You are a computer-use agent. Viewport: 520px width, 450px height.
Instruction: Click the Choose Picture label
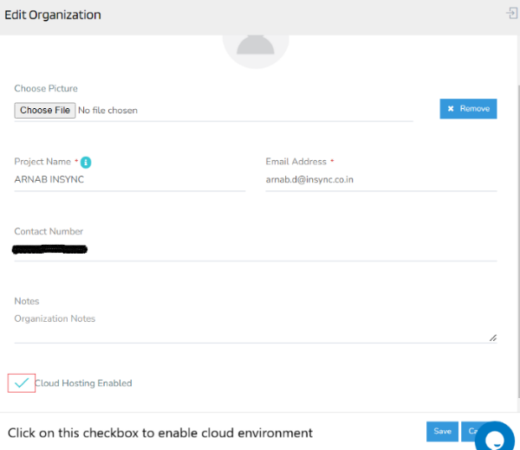[x=46, y=88]
